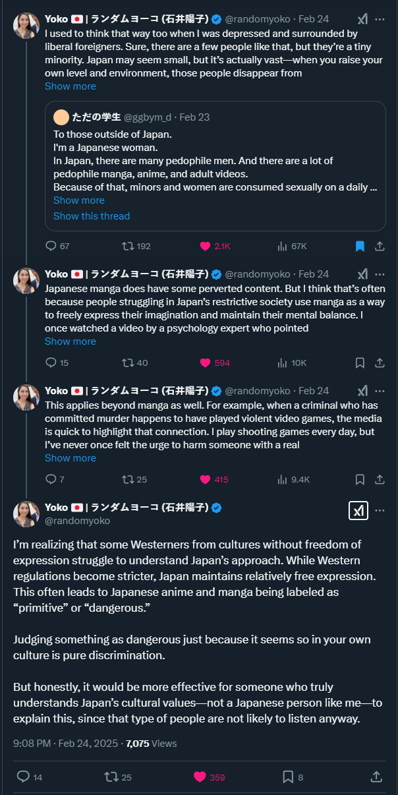The height and width of the screenshot is (795, 398).
Task: Unlike the main tweet with 359 likes
Action: [200, 777]
